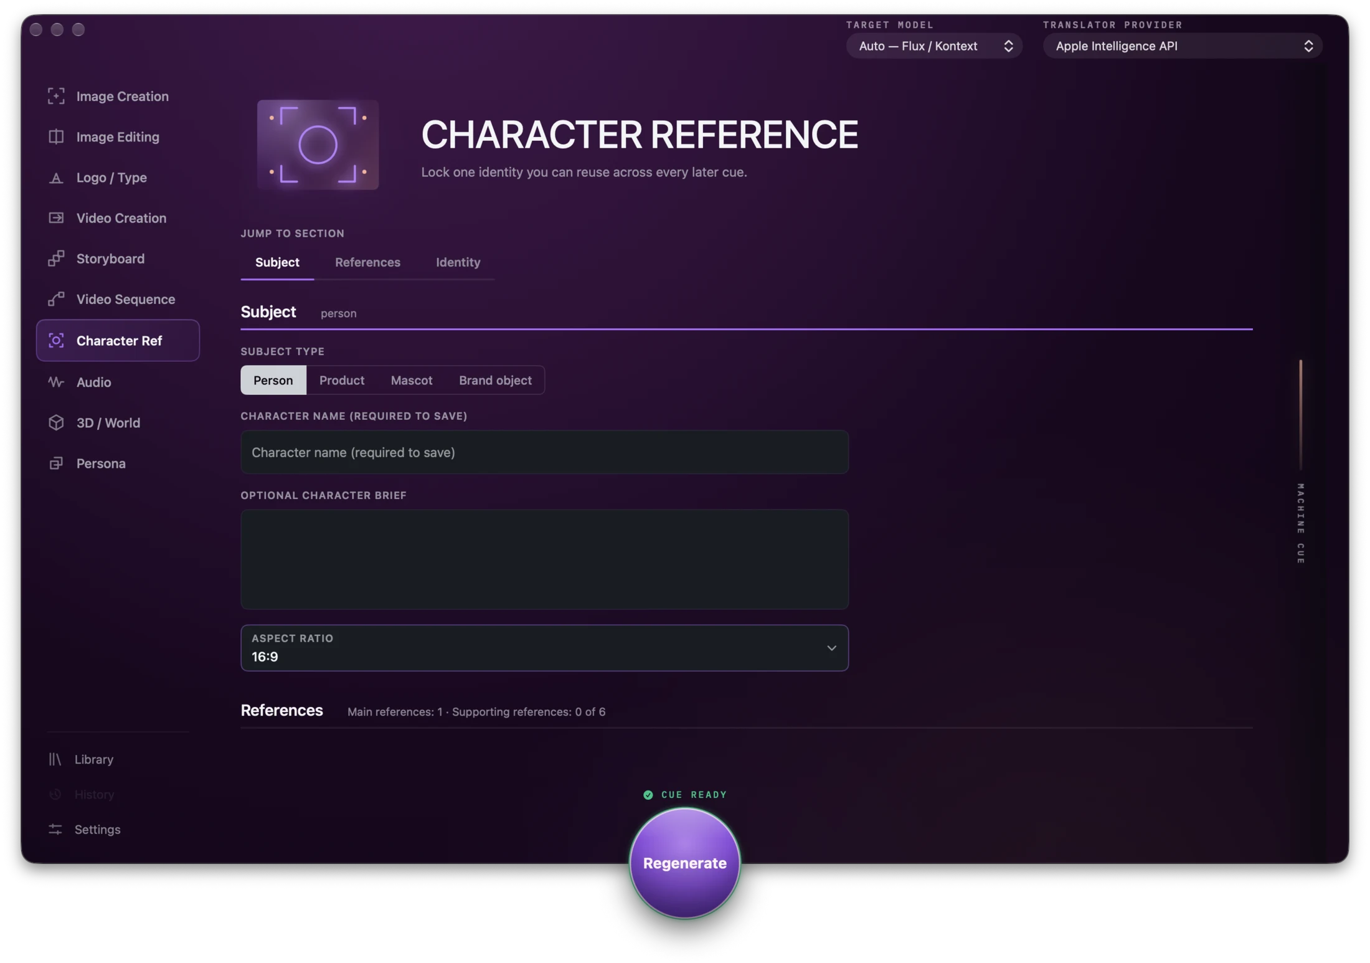
Task: Click the Storyboard sidebar icon
Action: (56, 259)
